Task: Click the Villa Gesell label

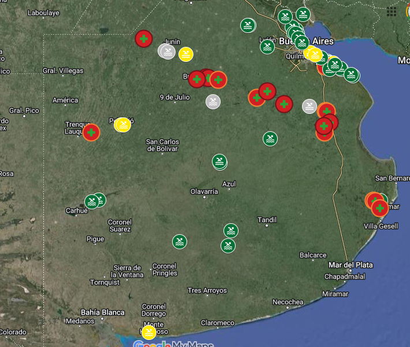Action: pyautogui.click(x=381, y=226)
